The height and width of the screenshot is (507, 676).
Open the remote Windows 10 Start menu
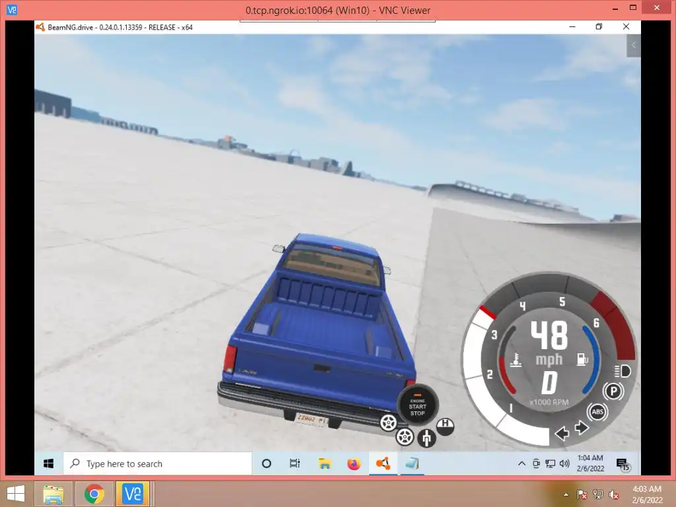click(x=49, y=463)
